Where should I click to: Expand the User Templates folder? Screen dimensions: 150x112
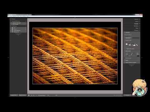tap(12, 24)
